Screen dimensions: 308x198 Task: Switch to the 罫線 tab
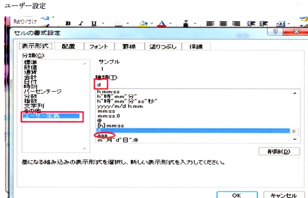[129, 46]
